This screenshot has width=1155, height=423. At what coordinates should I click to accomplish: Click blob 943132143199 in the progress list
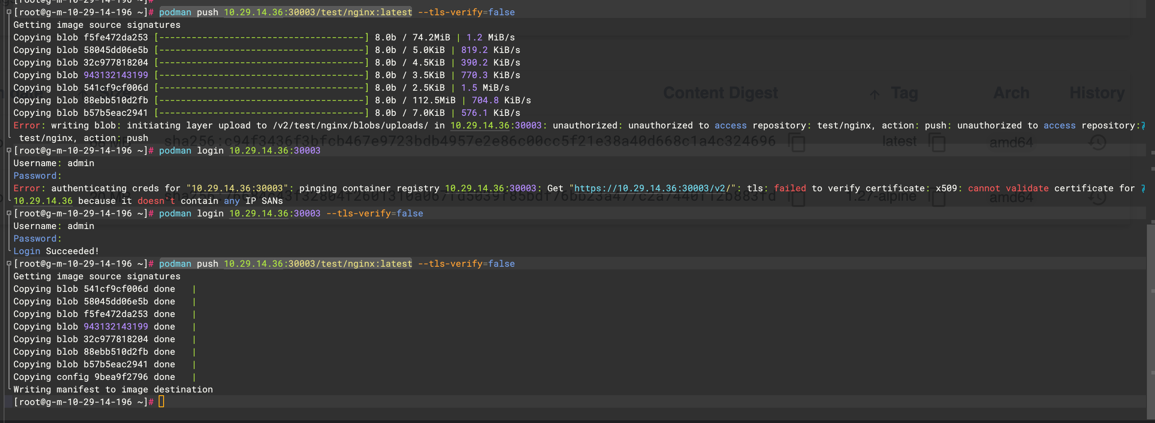point(115,75)
